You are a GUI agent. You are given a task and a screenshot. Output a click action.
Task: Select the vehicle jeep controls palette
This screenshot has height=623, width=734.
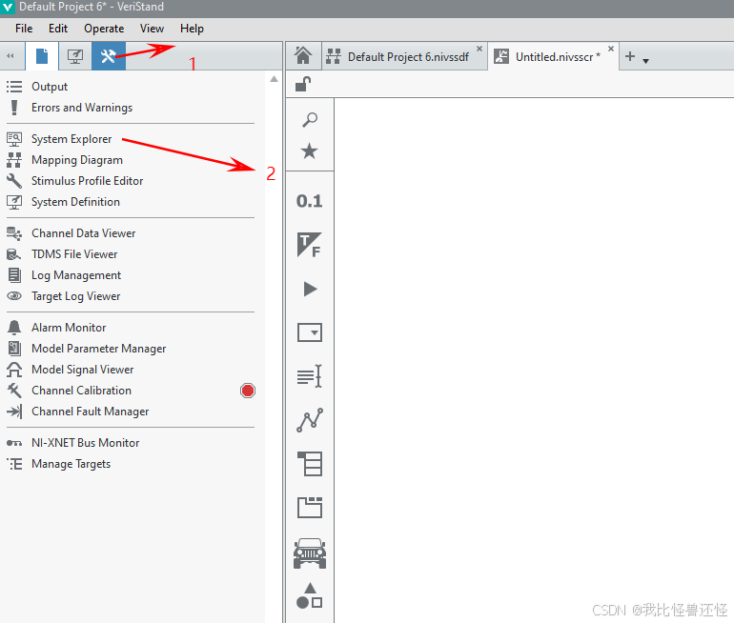pos(310,553)
